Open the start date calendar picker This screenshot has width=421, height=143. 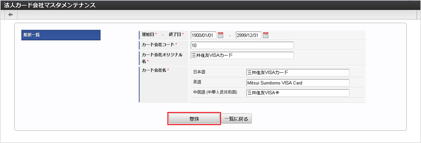[221, 35]
